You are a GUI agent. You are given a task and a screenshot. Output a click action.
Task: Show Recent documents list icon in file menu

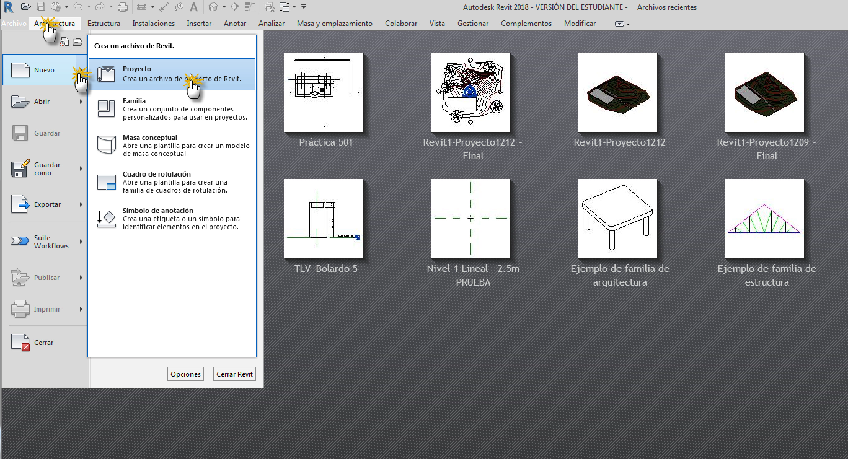64,42
